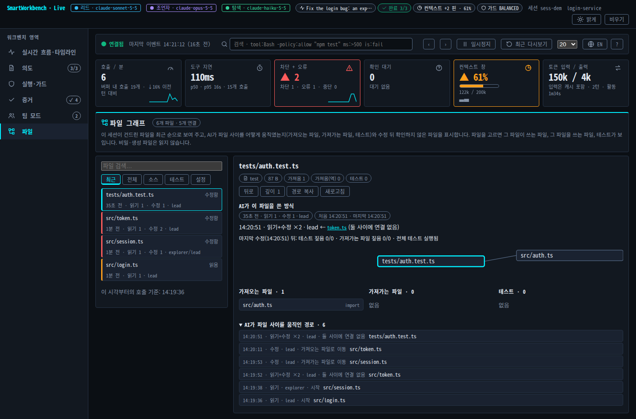Click the 도구 지연 stopwatch icon
The height and width of the screenshot is (419, 636).
(x=260, y=68)
